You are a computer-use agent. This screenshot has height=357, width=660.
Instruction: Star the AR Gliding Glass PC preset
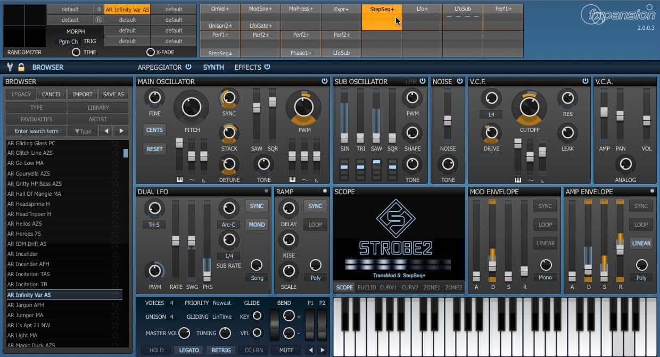pos(114,144)
